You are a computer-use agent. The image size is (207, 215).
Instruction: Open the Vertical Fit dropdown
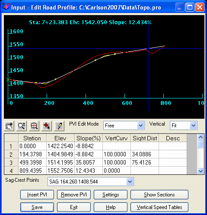click(x=184, y=126)
